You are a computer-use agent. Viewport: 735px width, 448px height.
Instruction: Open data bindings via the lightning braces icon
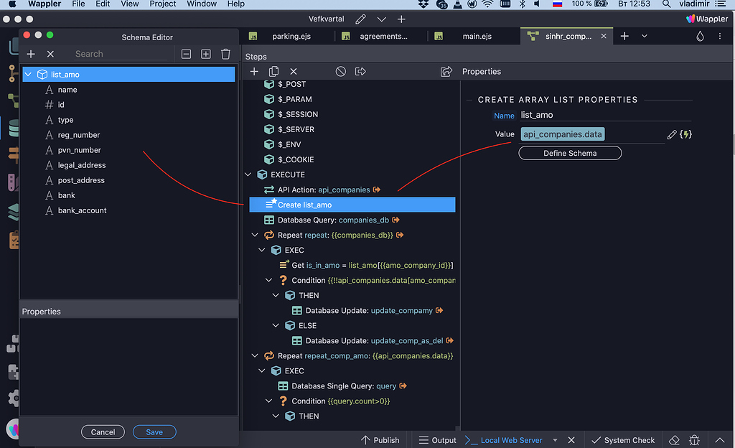tap(686, 134)
